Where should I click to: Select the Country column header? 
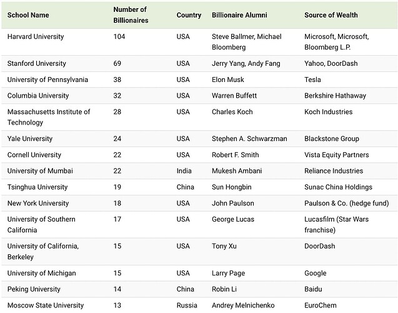click(x=189, y=15)
